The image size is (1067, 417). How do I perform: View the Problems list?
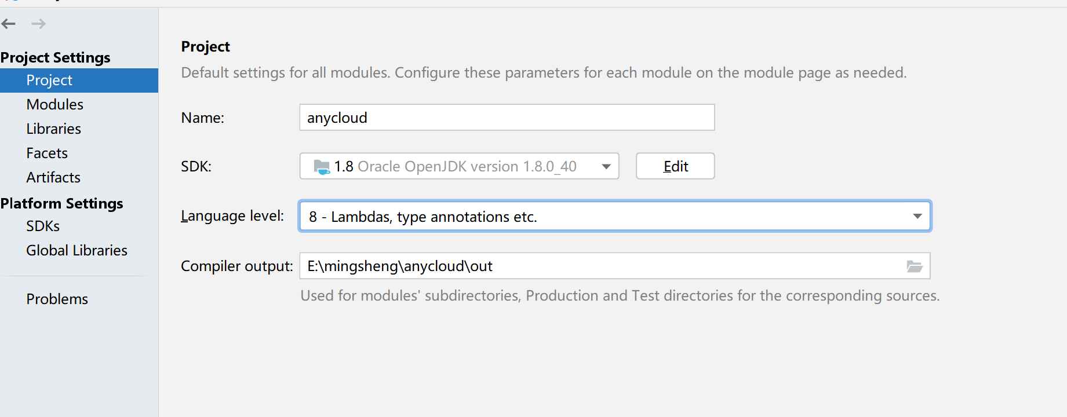tap(57, 299)
